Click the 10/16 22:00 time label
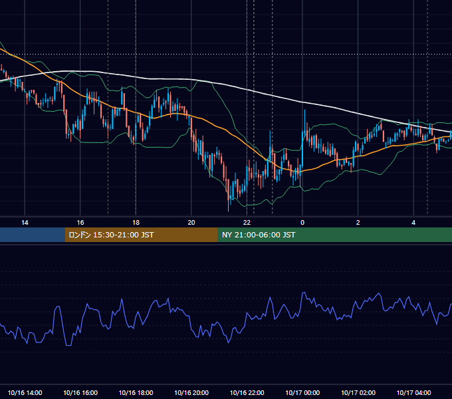 pyautogui.click(x=247, y=392)
